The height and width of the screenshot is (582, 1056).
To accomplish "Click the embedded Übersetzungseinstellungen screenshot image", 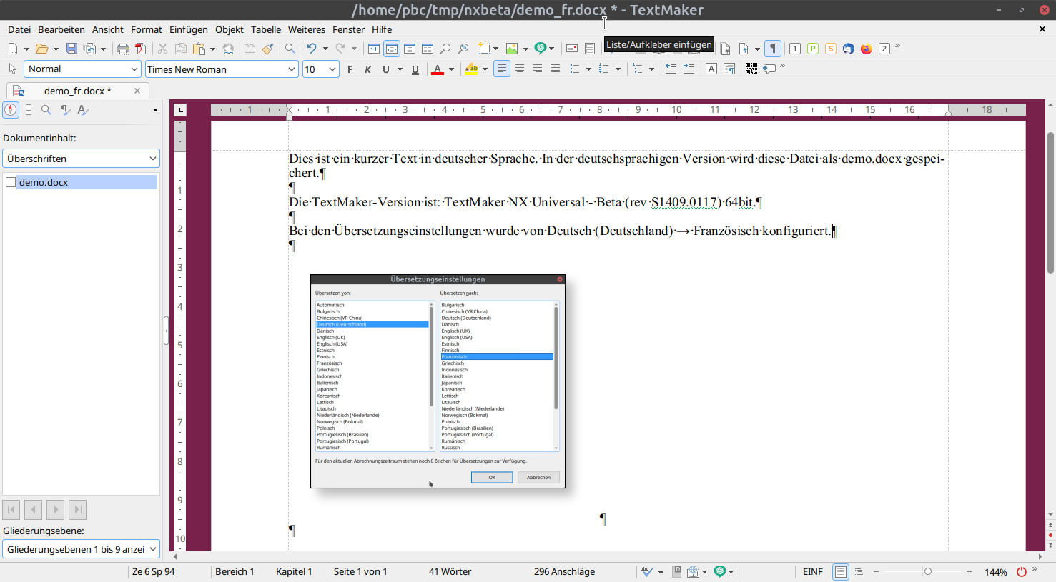I will pos(438,381).
